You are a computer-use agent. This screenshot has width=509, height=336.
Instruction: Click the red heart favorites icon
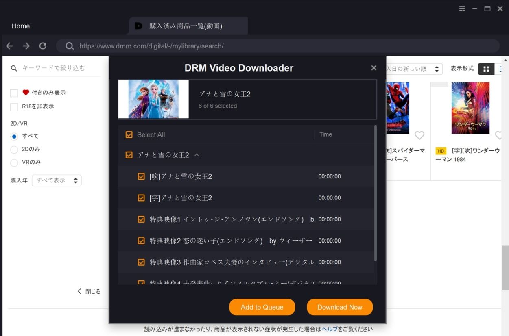[x=26, y=93]
